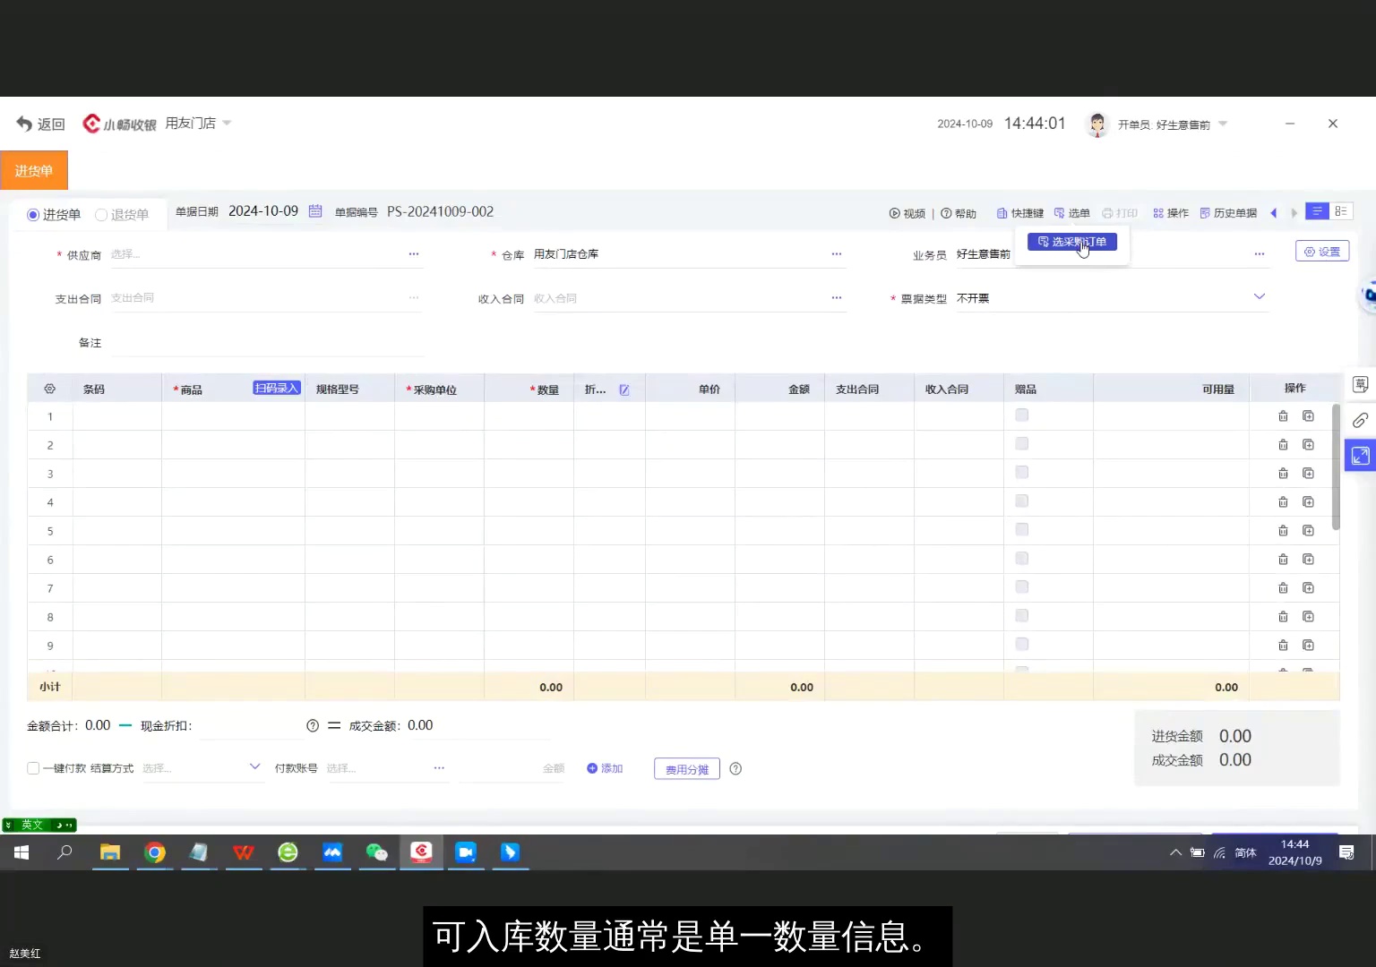
Task: Enable the 一键付款 checkbox
Action: (x=32, y=767)
